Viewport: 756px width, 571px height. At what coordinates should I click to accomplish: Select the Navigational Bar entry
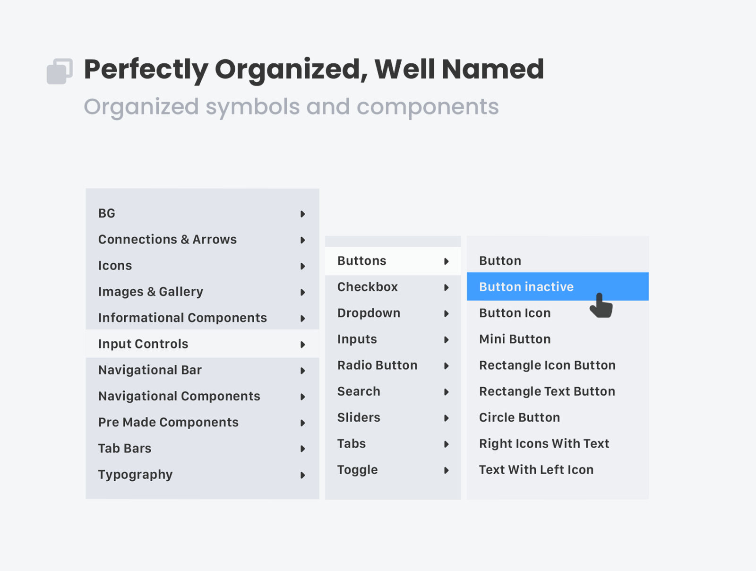click(x=150, y=370)
